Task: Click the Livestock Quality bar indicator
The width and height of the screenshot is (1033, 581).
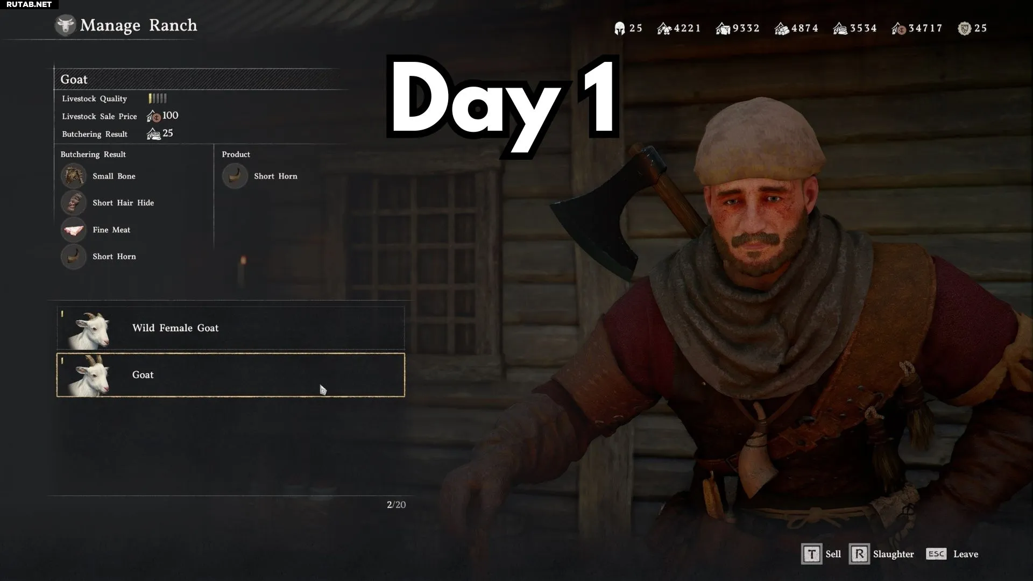Action: tap(158, 98)
